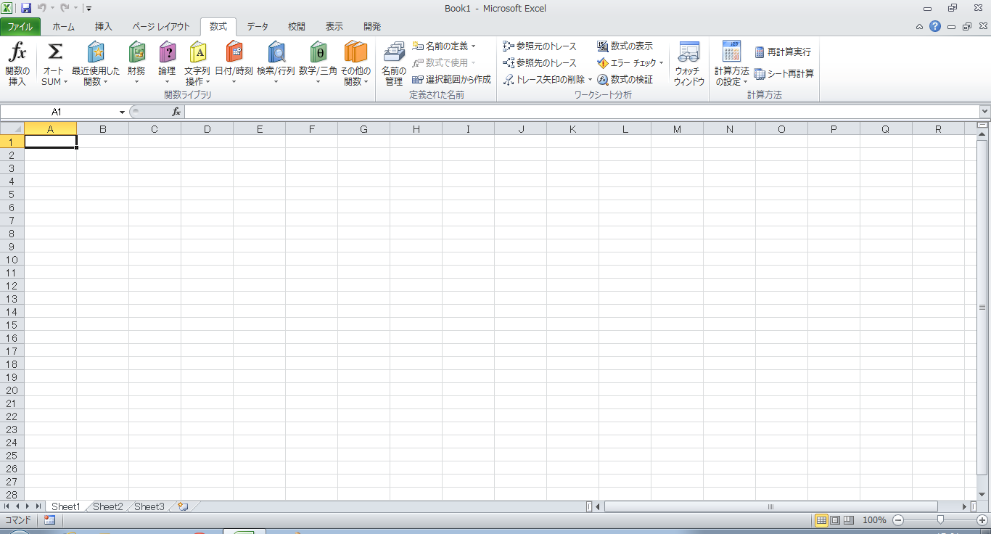The image size is (991, 534).
Task: Toggle 数式の表示 show formulas
Action: tap(625, 46)
